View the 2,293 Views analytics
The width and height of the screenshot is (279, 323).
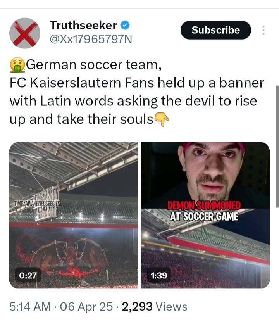click(x=155, y=306)
